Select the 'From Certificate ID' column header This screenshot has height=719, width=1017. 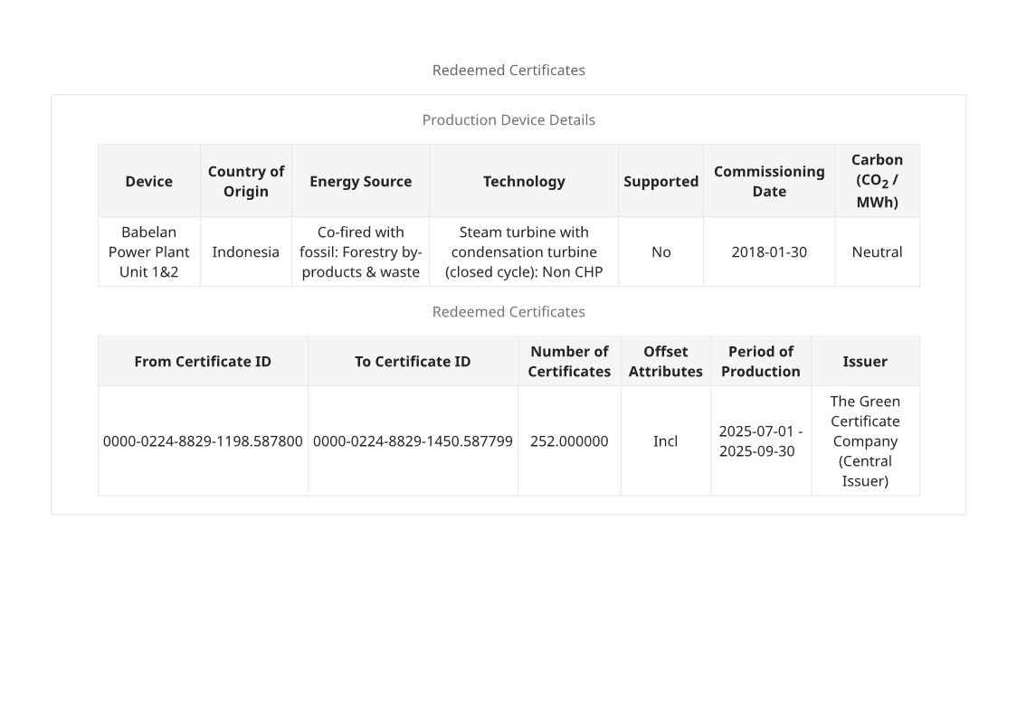tap(203, 361)
